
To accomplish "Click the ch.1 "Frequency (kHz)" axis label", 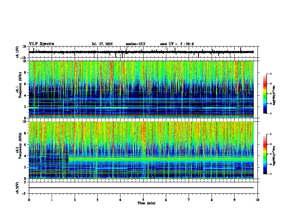I will pyautogui.click(x=20, y=85).
